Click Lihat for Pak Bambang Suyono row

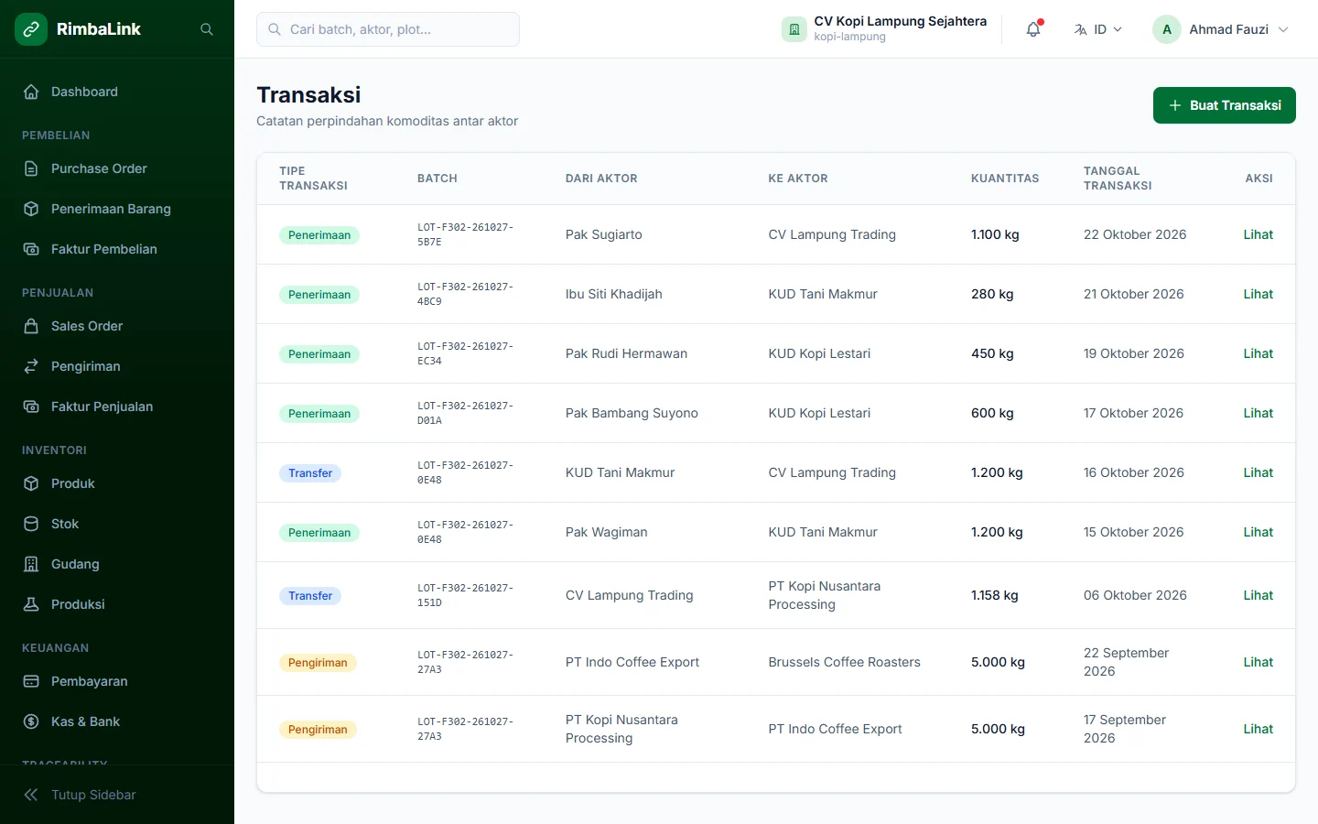coord(1258,413)
